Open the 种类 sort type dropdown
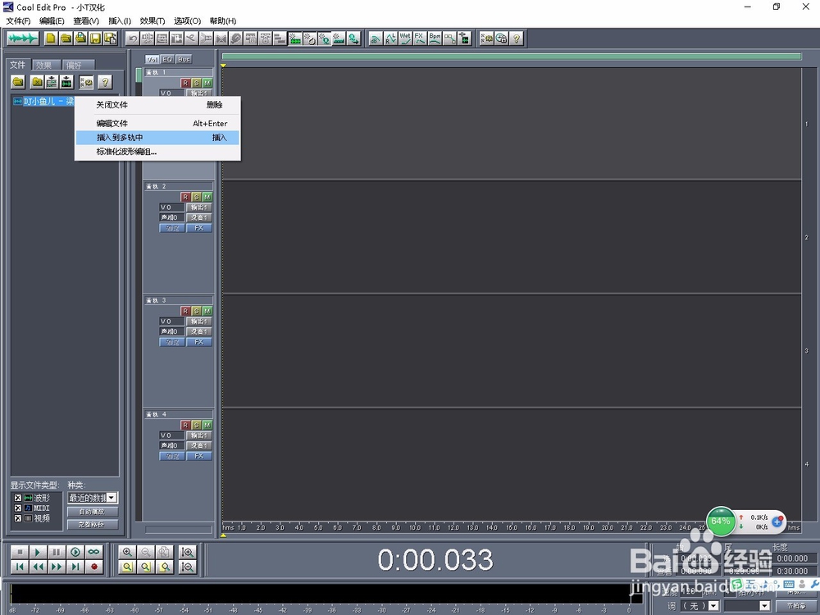820x615 pixels. pyautogui.click(x=93, y=498)
